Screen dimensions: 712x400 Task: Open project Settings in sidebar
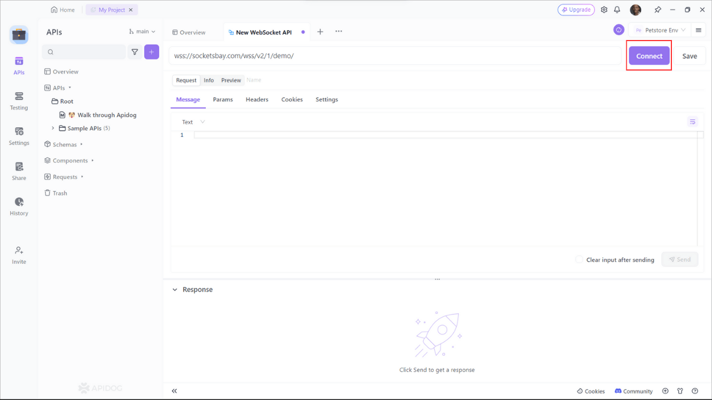(19, 136)
